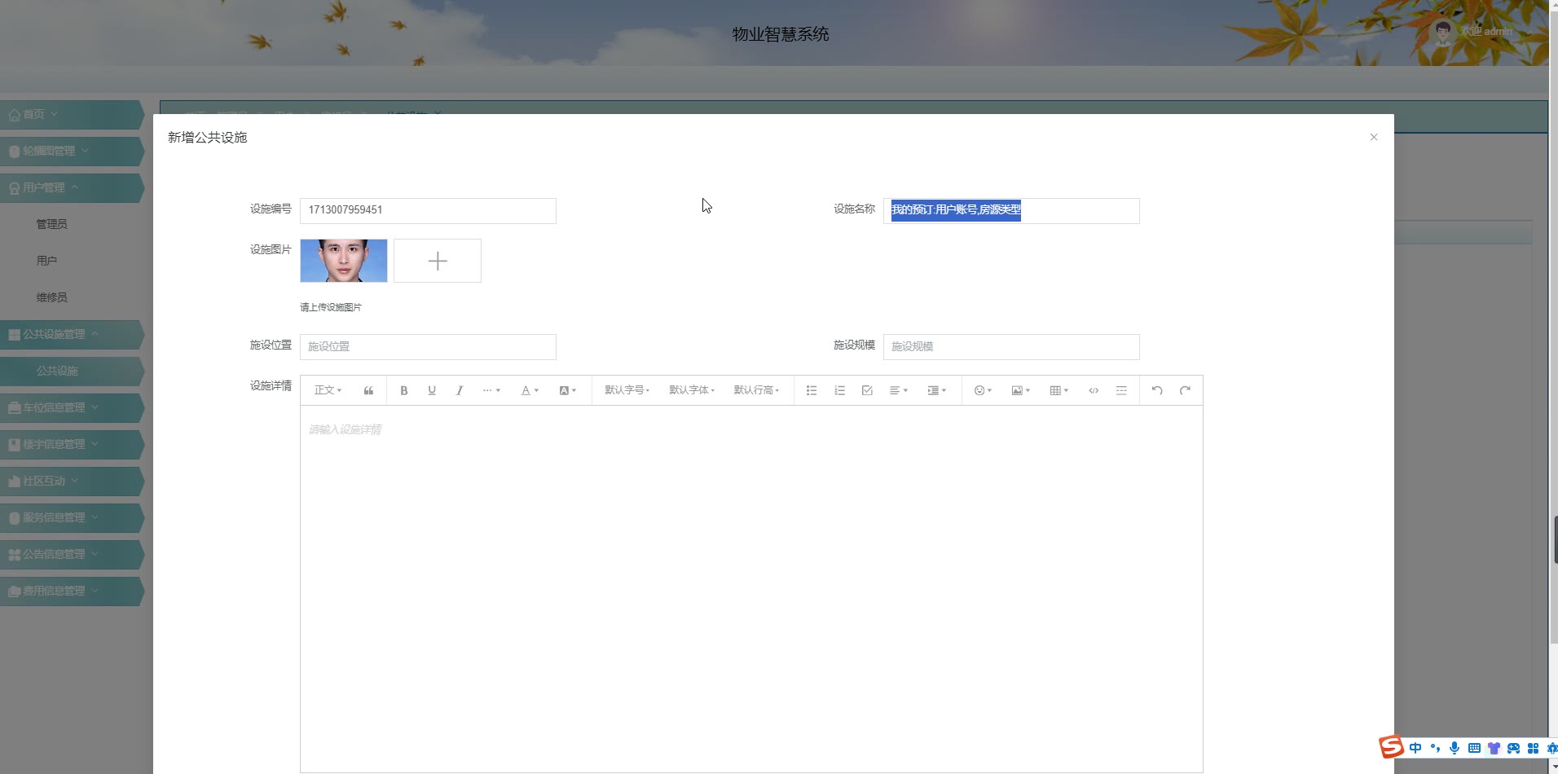Close the 新增公共设施 dialog
1558x774 pixels.
pos(1374,137)
